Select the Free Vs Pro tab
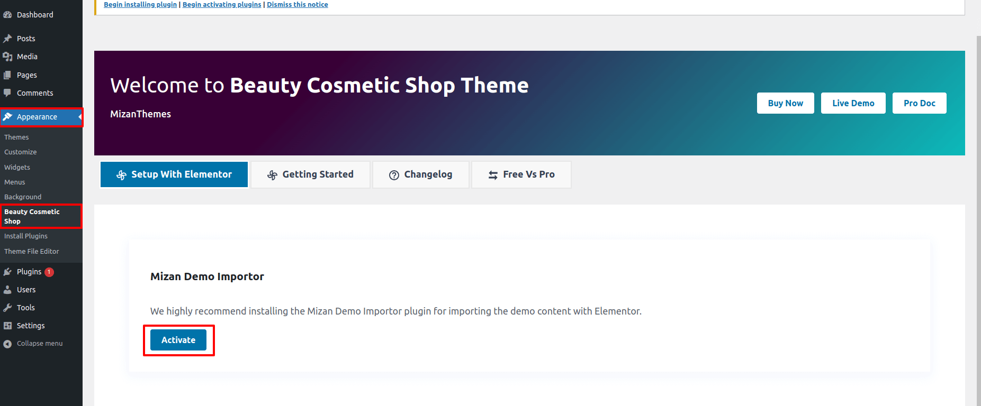Screen dimensions: 981x406 pos(521,174)
